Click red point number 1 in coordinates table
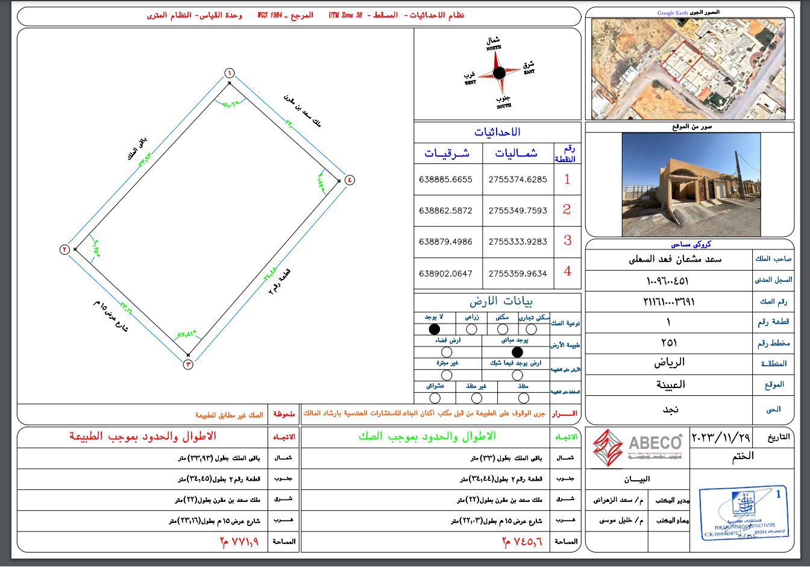The width and height of the screenshot is (810, 567). (x=567, y=179)
